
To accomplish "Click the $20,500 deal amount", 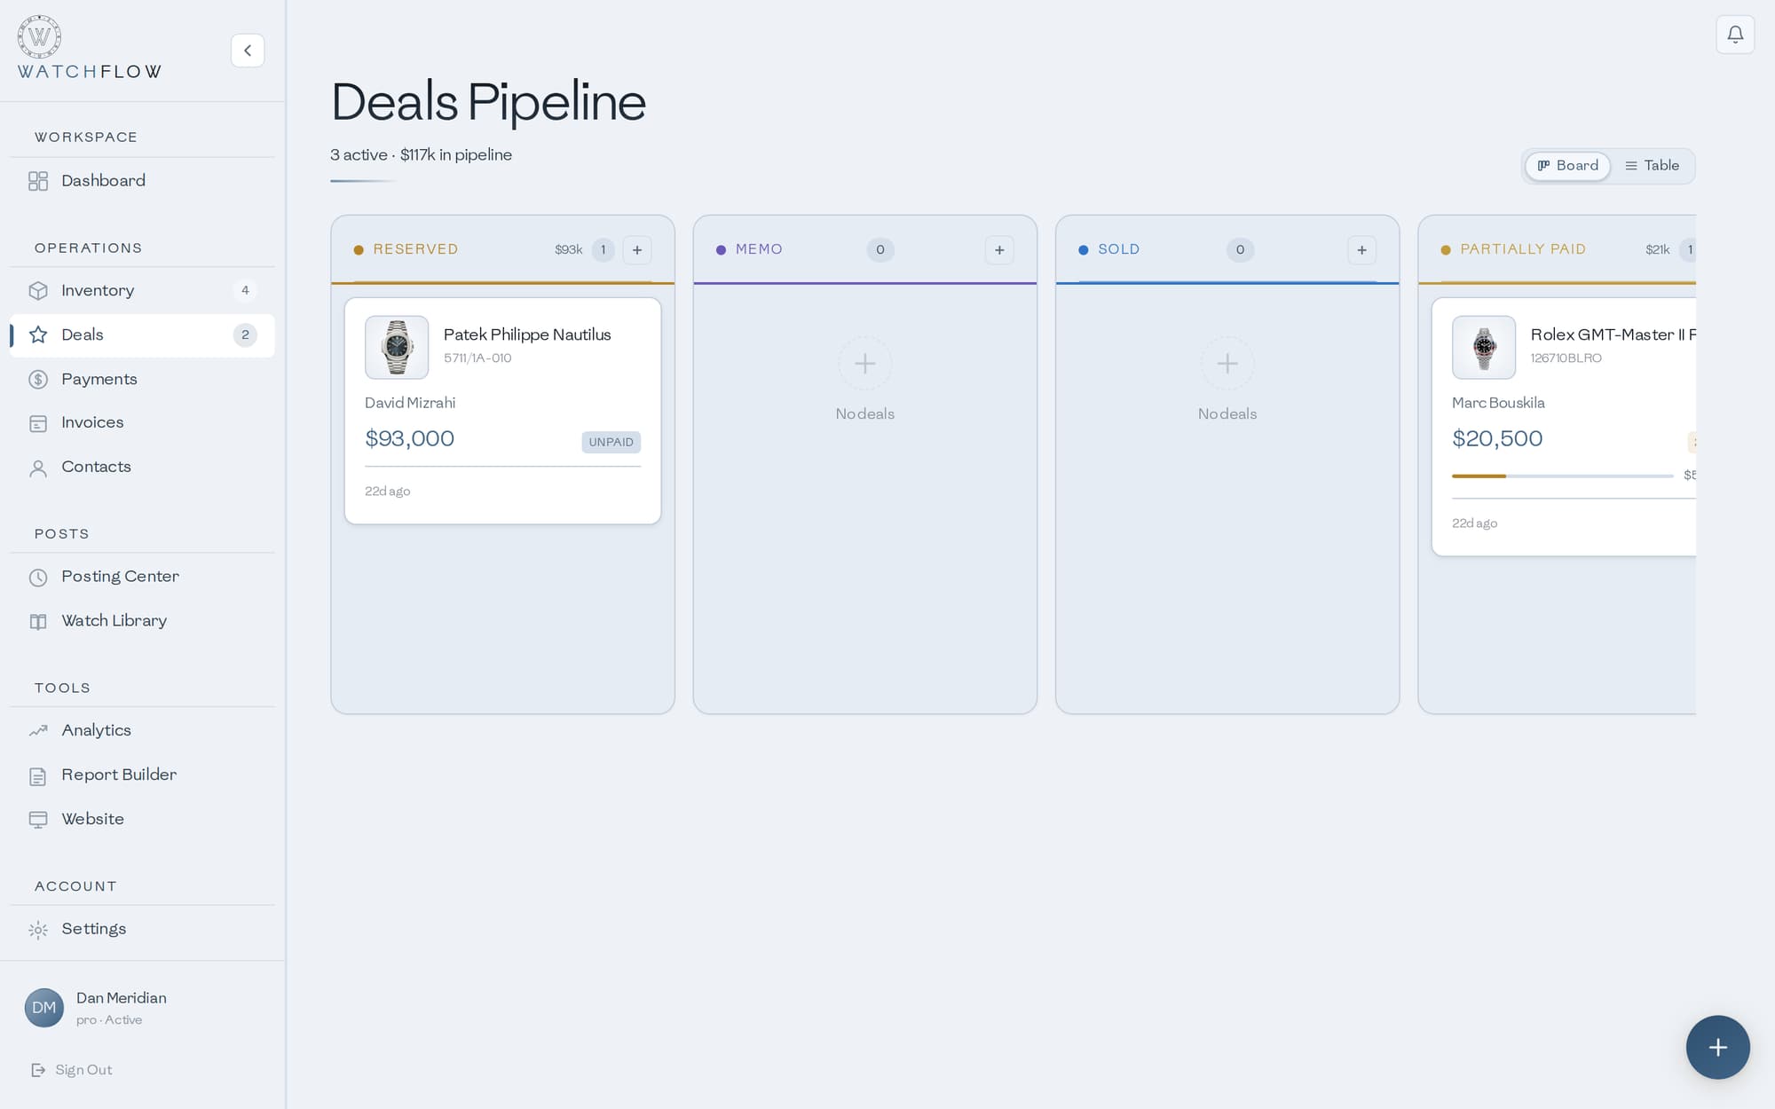I will coord(1497,438).
